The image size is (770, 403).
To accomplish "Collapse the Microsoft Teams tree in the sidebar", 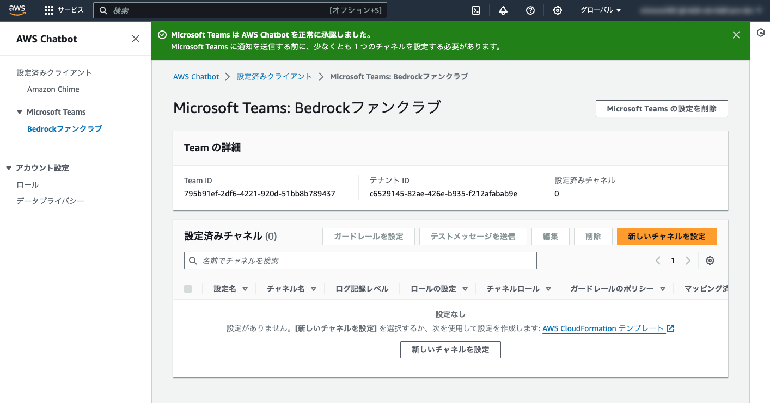I will click(x=20, y=111).
